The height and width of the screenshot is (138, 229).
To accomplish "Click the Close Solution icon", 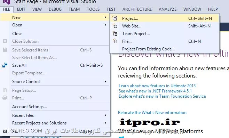I will tap(5, 41).
